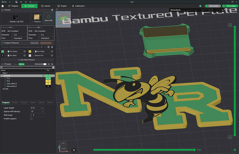Click the orange flushing volumes button
239x154 pixels.
point(46,43)
